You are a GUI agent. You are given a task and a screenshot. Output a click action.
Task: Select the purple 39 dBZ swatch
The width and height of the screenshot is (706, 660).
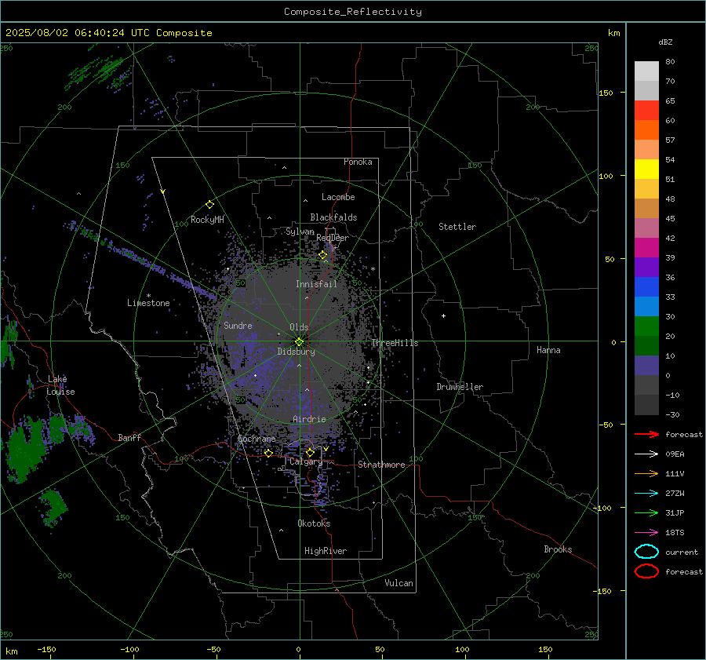point(646,268)
